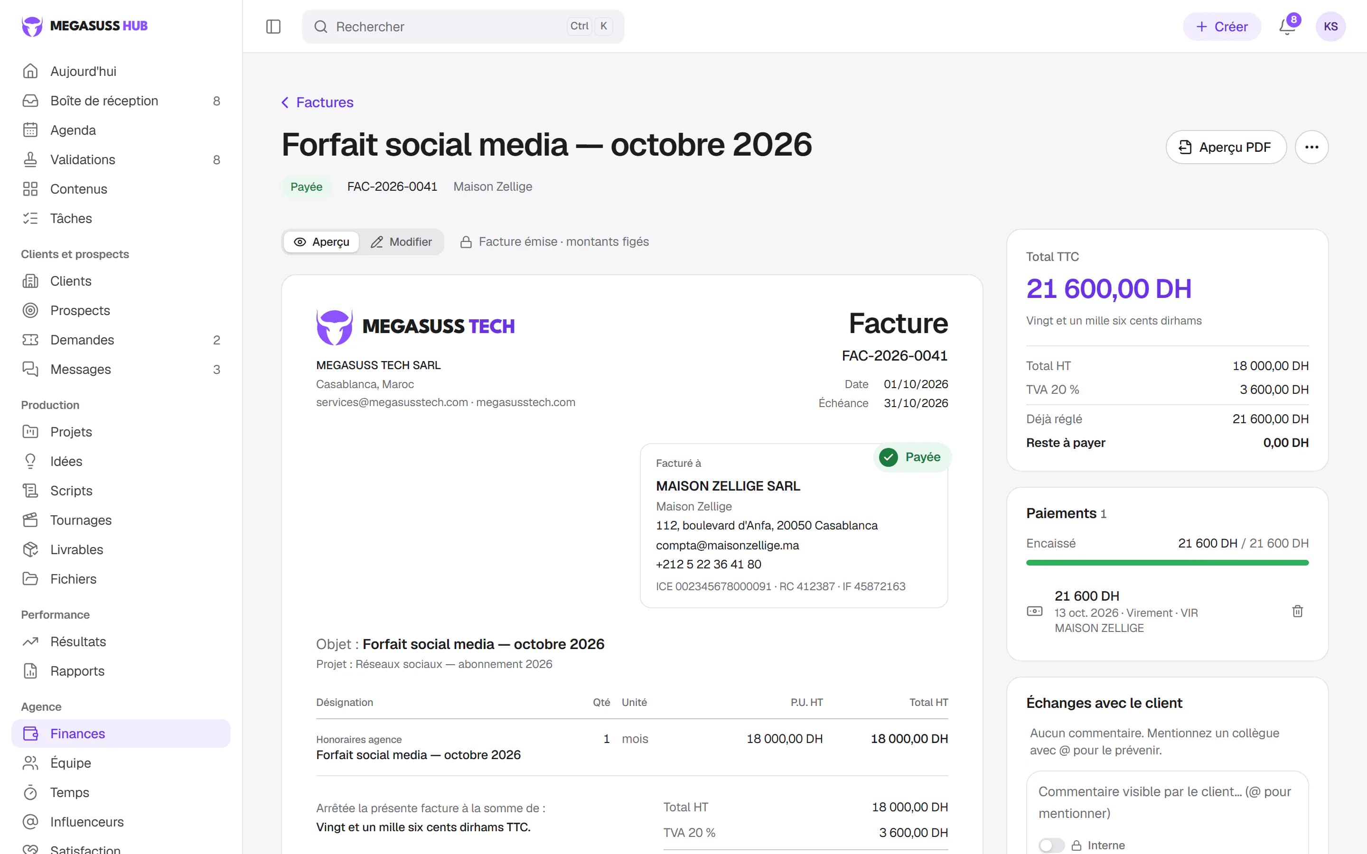Image resolution: width=1367 pixels, height=854 pixels.
Task: Open Équipe in Agence section
Action: pos(121,762)
